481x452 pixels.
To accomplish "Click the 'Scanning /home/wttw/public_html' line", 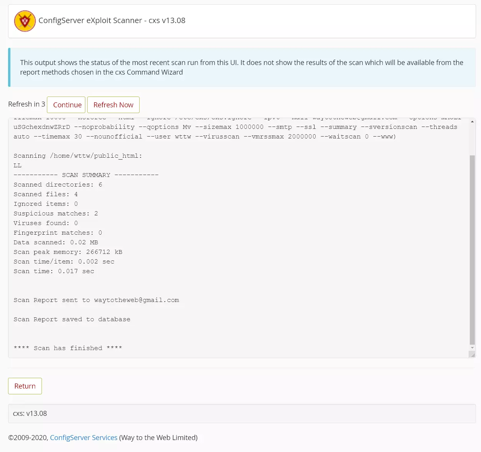I will (x=78, y=156).
